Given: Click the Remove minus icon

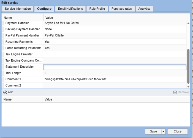Looking at the screenshot, I should tap(175, 92).
